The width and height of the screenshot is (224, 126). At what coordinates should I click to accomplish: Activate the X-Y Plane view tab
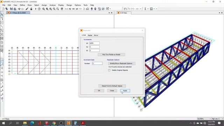point(18,13)
